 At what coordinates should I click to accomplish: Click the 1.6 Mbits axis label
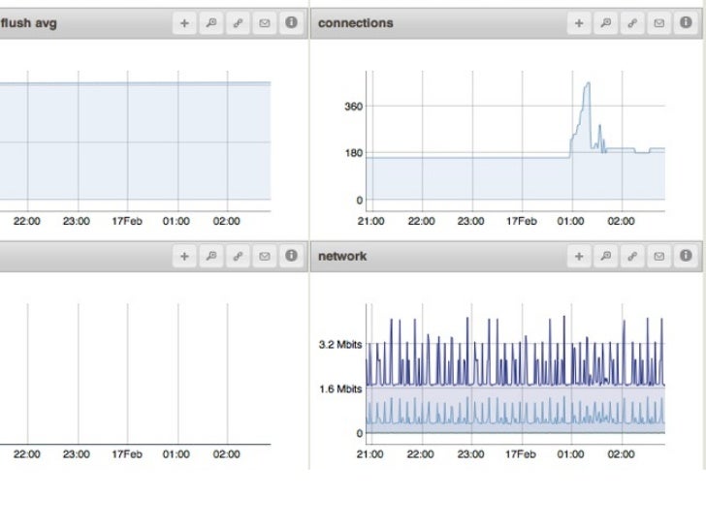[340, 389]
